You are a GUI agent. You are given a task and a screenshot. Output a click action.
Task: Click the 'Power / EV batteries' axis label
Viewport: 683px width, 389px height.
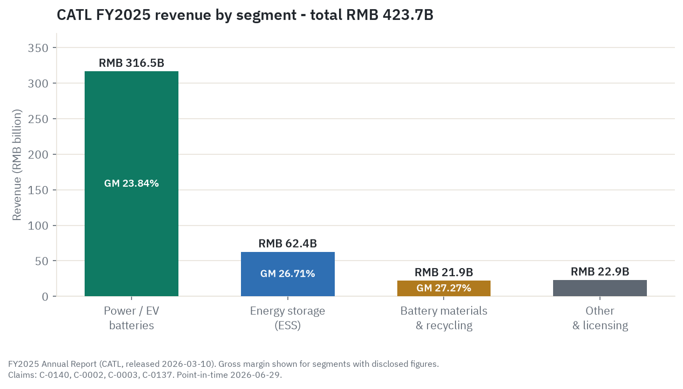click(x=132, y=318)
